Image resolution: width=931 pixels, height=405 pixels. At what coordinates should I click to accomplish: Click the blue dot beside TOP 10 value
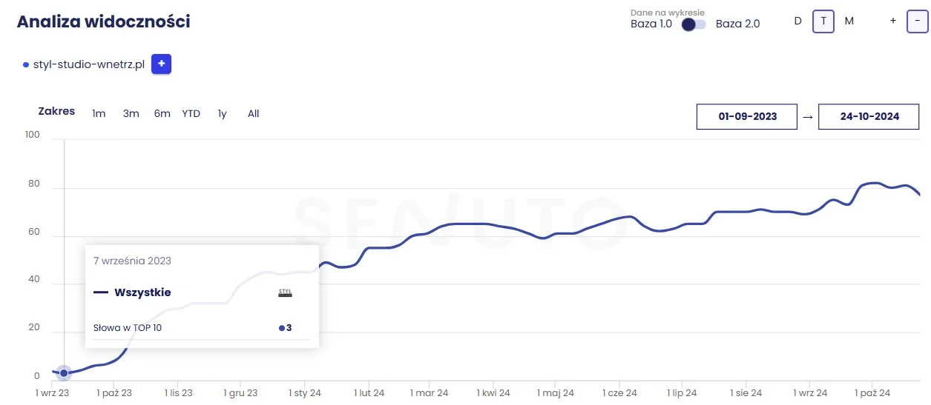pyautogui.click(x=282, y=328)
